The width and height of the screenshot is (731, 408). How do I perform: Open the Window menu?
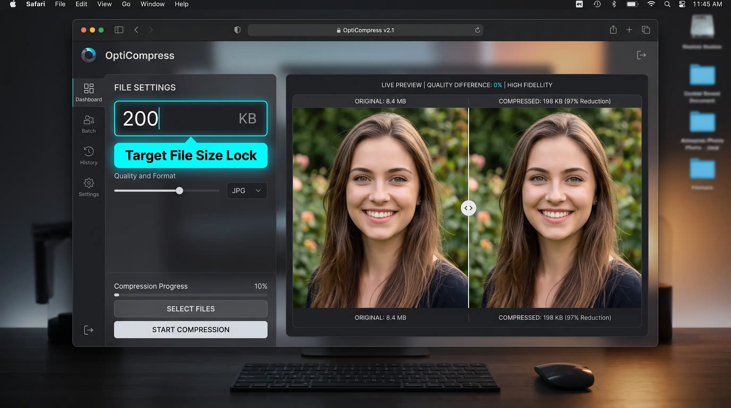(x=152, y=4)
